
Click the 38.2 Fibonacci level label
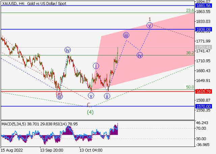[x=190, y=53]
